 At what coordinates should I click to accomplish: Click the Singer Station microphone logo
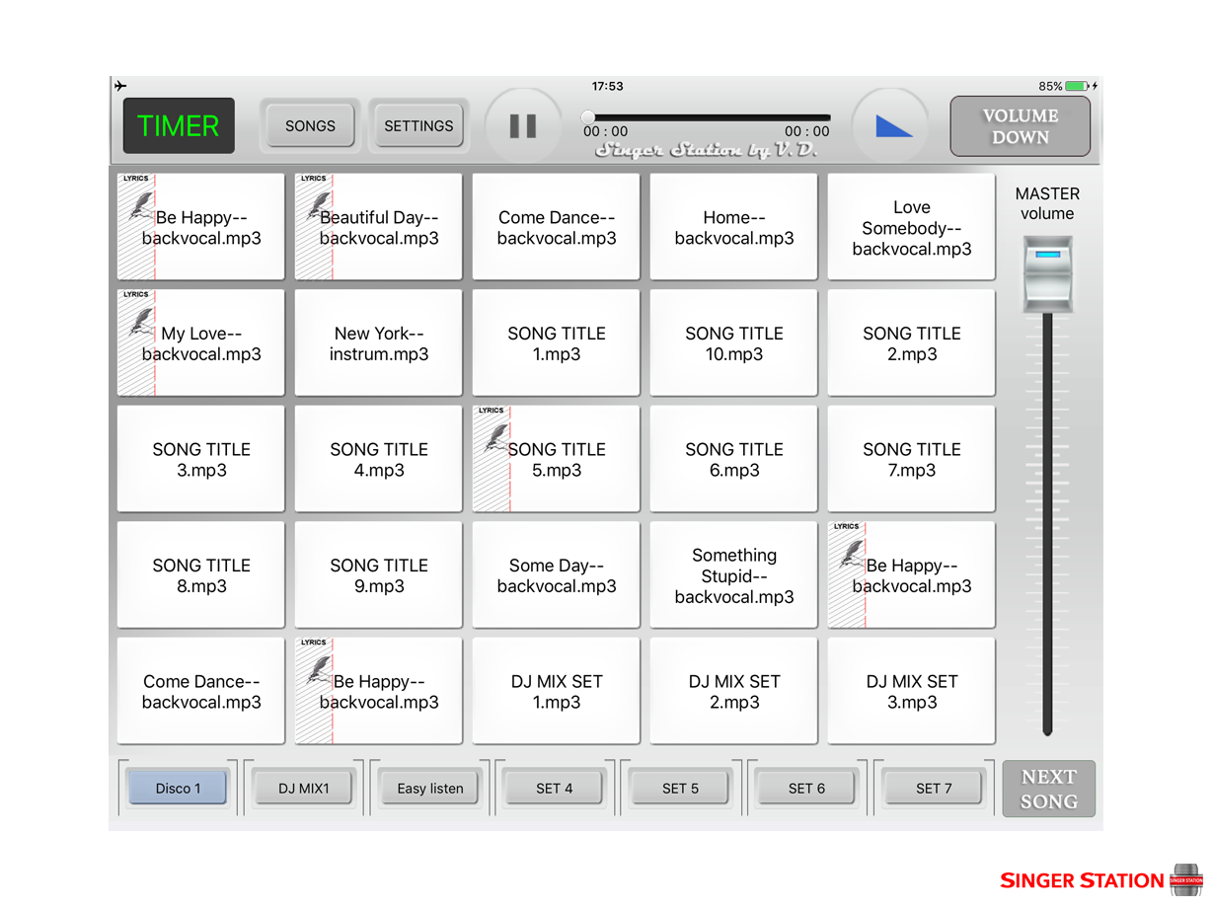1185,879
